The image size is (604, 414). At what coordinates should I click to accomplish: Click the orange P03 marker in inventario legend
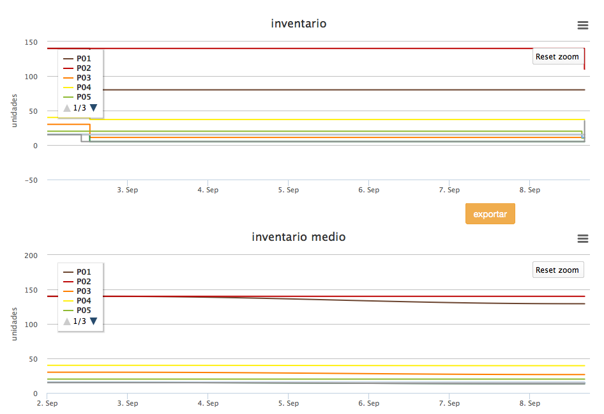point(68,77)
